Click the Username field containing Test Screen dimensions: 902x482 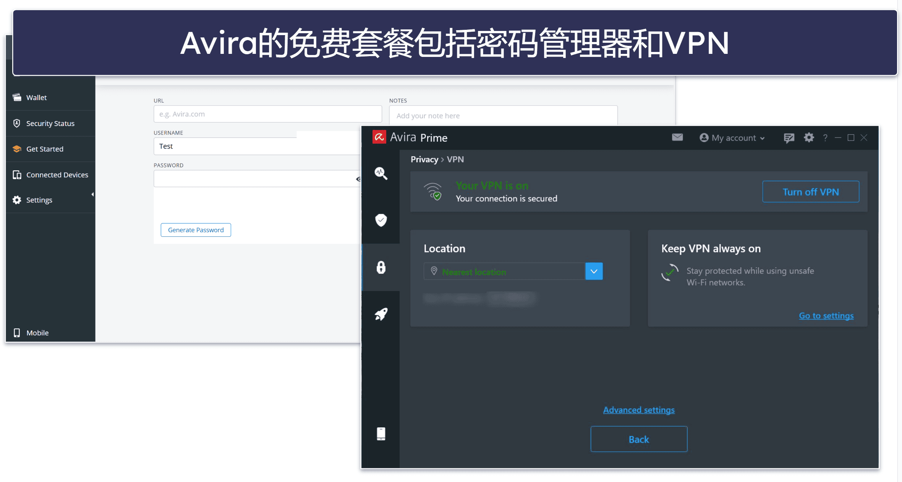point(257,146)
